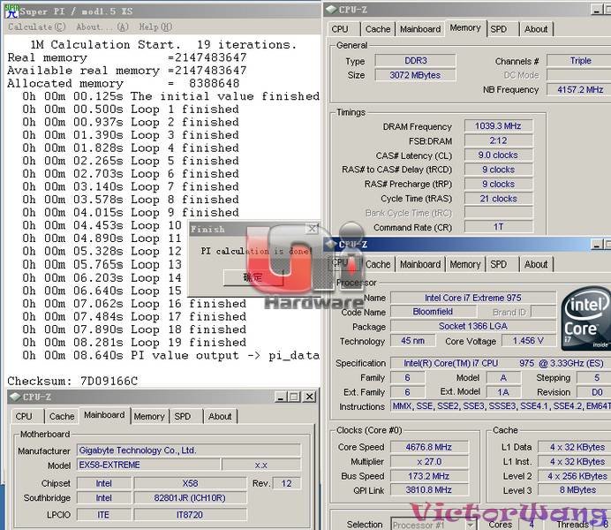The width and height of the screenshot is (611, 530).
Task: Click LPCIO value IT8720
Action: (x=190, y=515)
